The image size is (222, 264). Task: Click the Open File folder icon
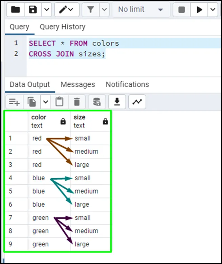(16, 10)
